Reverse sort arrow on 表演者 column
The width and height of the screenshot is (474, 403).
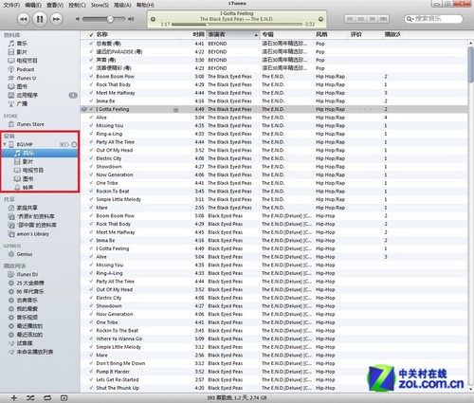(256, 35)
